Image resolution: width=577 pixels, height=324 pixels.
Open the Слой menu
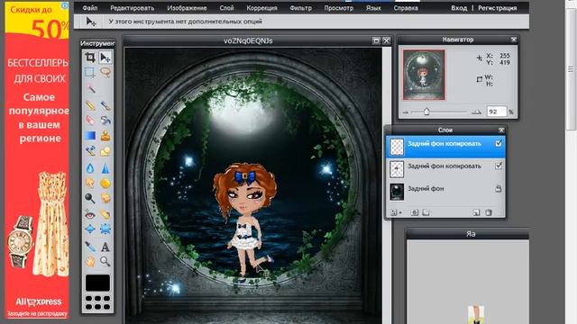226,8
